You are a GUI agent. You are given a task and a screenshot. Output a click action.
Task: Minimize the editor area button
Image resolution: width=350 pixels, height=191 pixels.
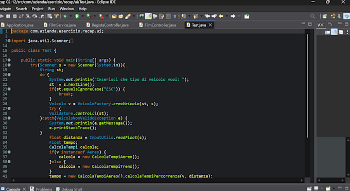click(x=303, y=24)
